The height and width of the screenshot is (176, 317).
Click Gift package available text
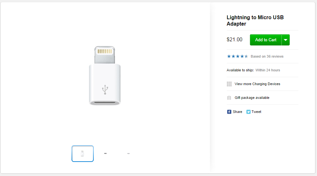tap(252, 98)
